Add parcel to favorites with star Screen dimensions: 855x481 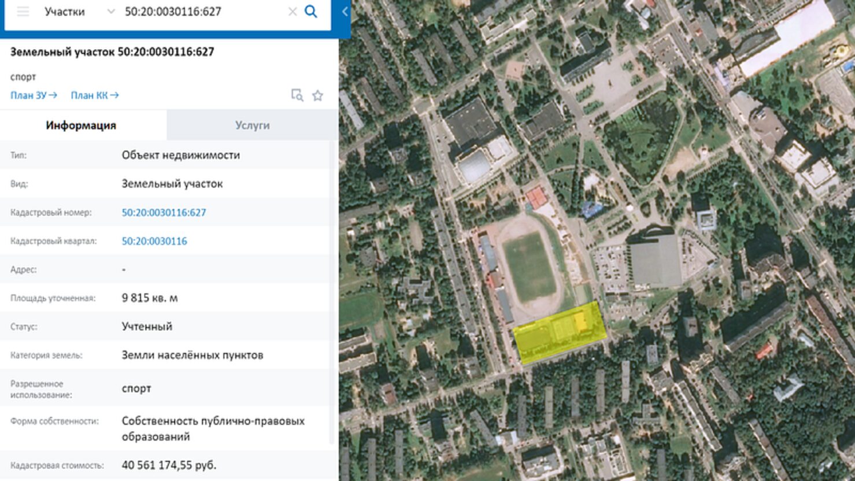click(x=317, y=95)
